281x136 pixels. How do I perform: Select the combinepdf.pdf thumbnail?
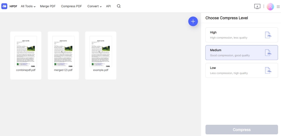point(26,52)
